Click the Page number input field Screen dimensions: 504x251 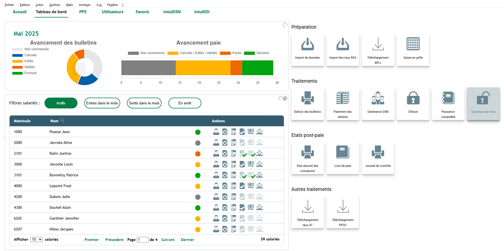(x=142, y=240)
